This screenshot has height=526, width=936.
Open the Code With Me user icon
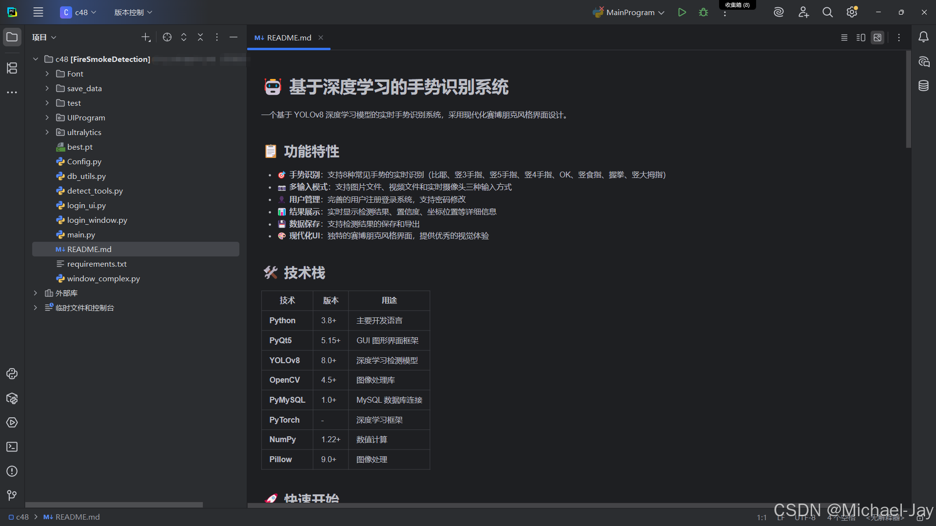[x=803, y=12]
